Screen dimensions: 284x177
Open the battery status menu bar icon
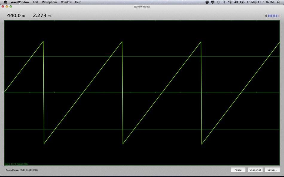[242, 2]
